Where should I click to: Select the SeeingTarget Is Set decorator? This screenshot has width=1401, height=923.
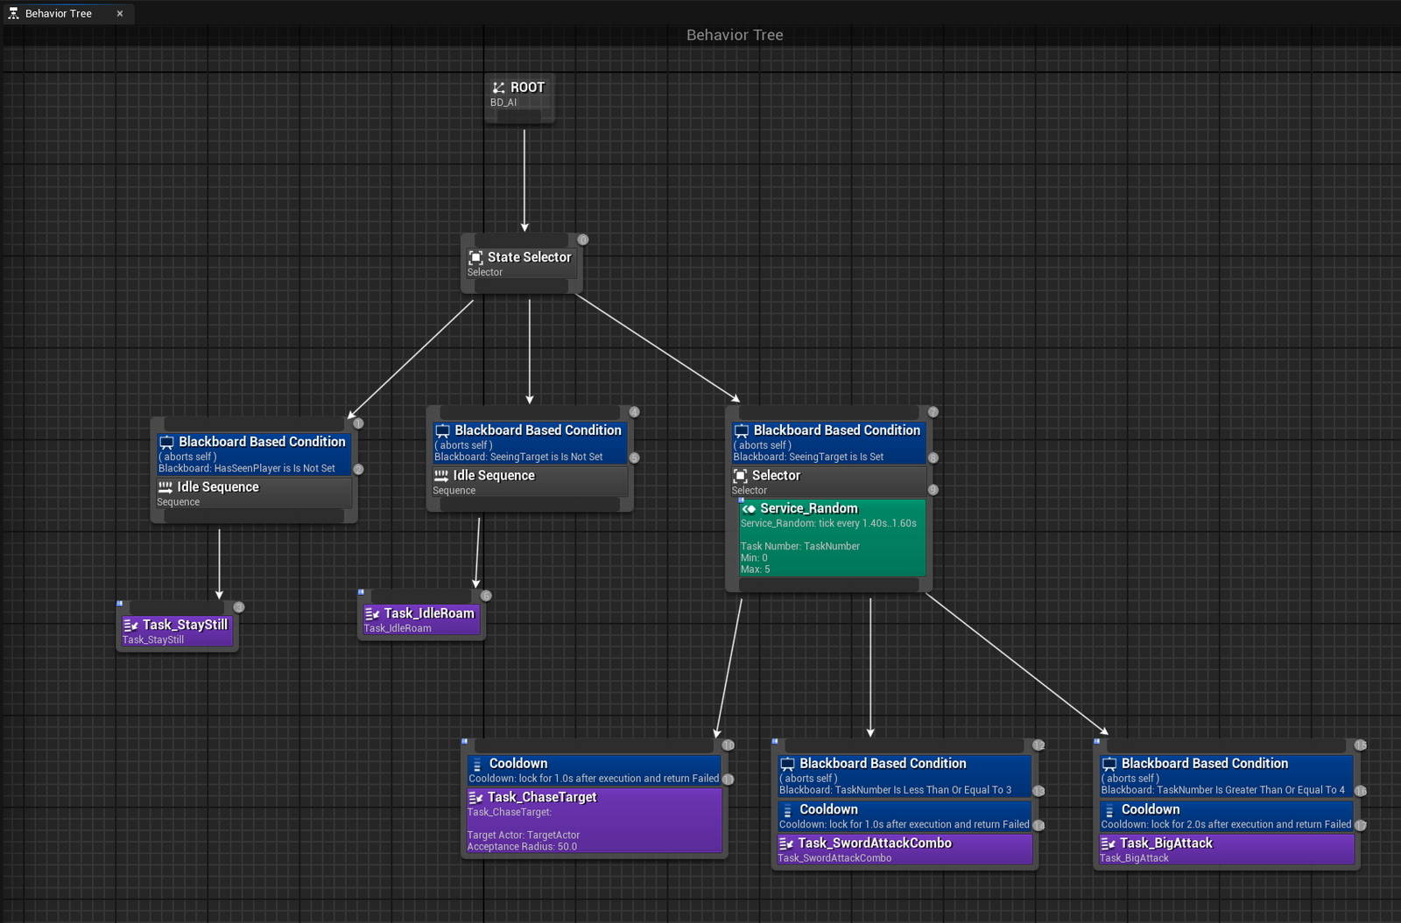(828, 443)
